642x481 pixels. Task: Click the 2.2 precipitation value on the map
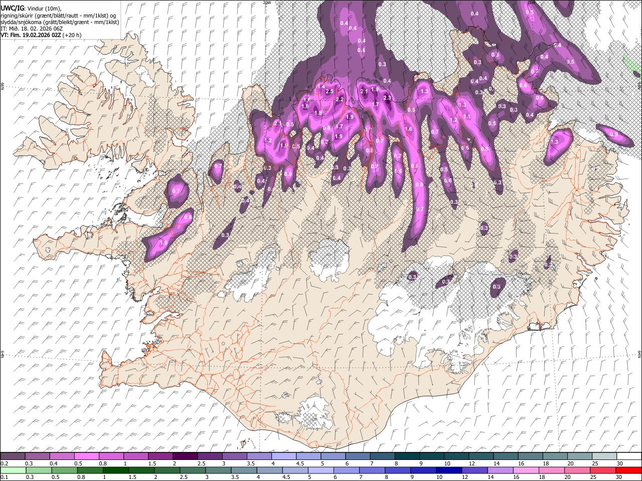tap(340, 100)
